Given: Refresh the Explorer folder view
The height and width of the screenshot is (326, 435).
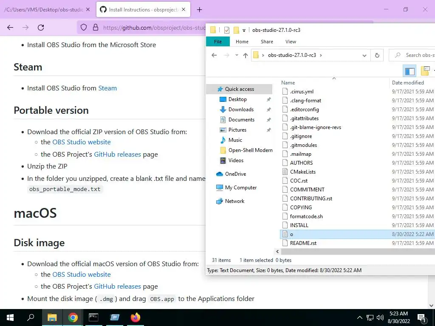Looking at the screenshot, I should (x=377, y=55).
